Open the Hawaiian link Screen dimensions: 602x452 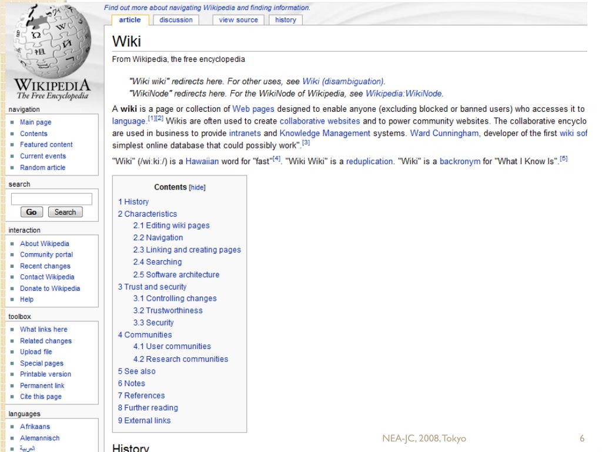tap(202, 161)
